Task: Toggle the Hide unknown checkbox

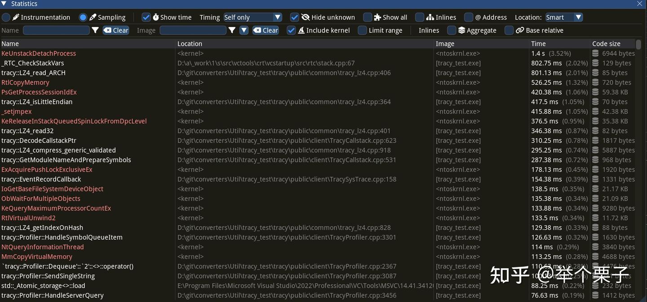Action: pyautogui.click(x=295, y=17)
